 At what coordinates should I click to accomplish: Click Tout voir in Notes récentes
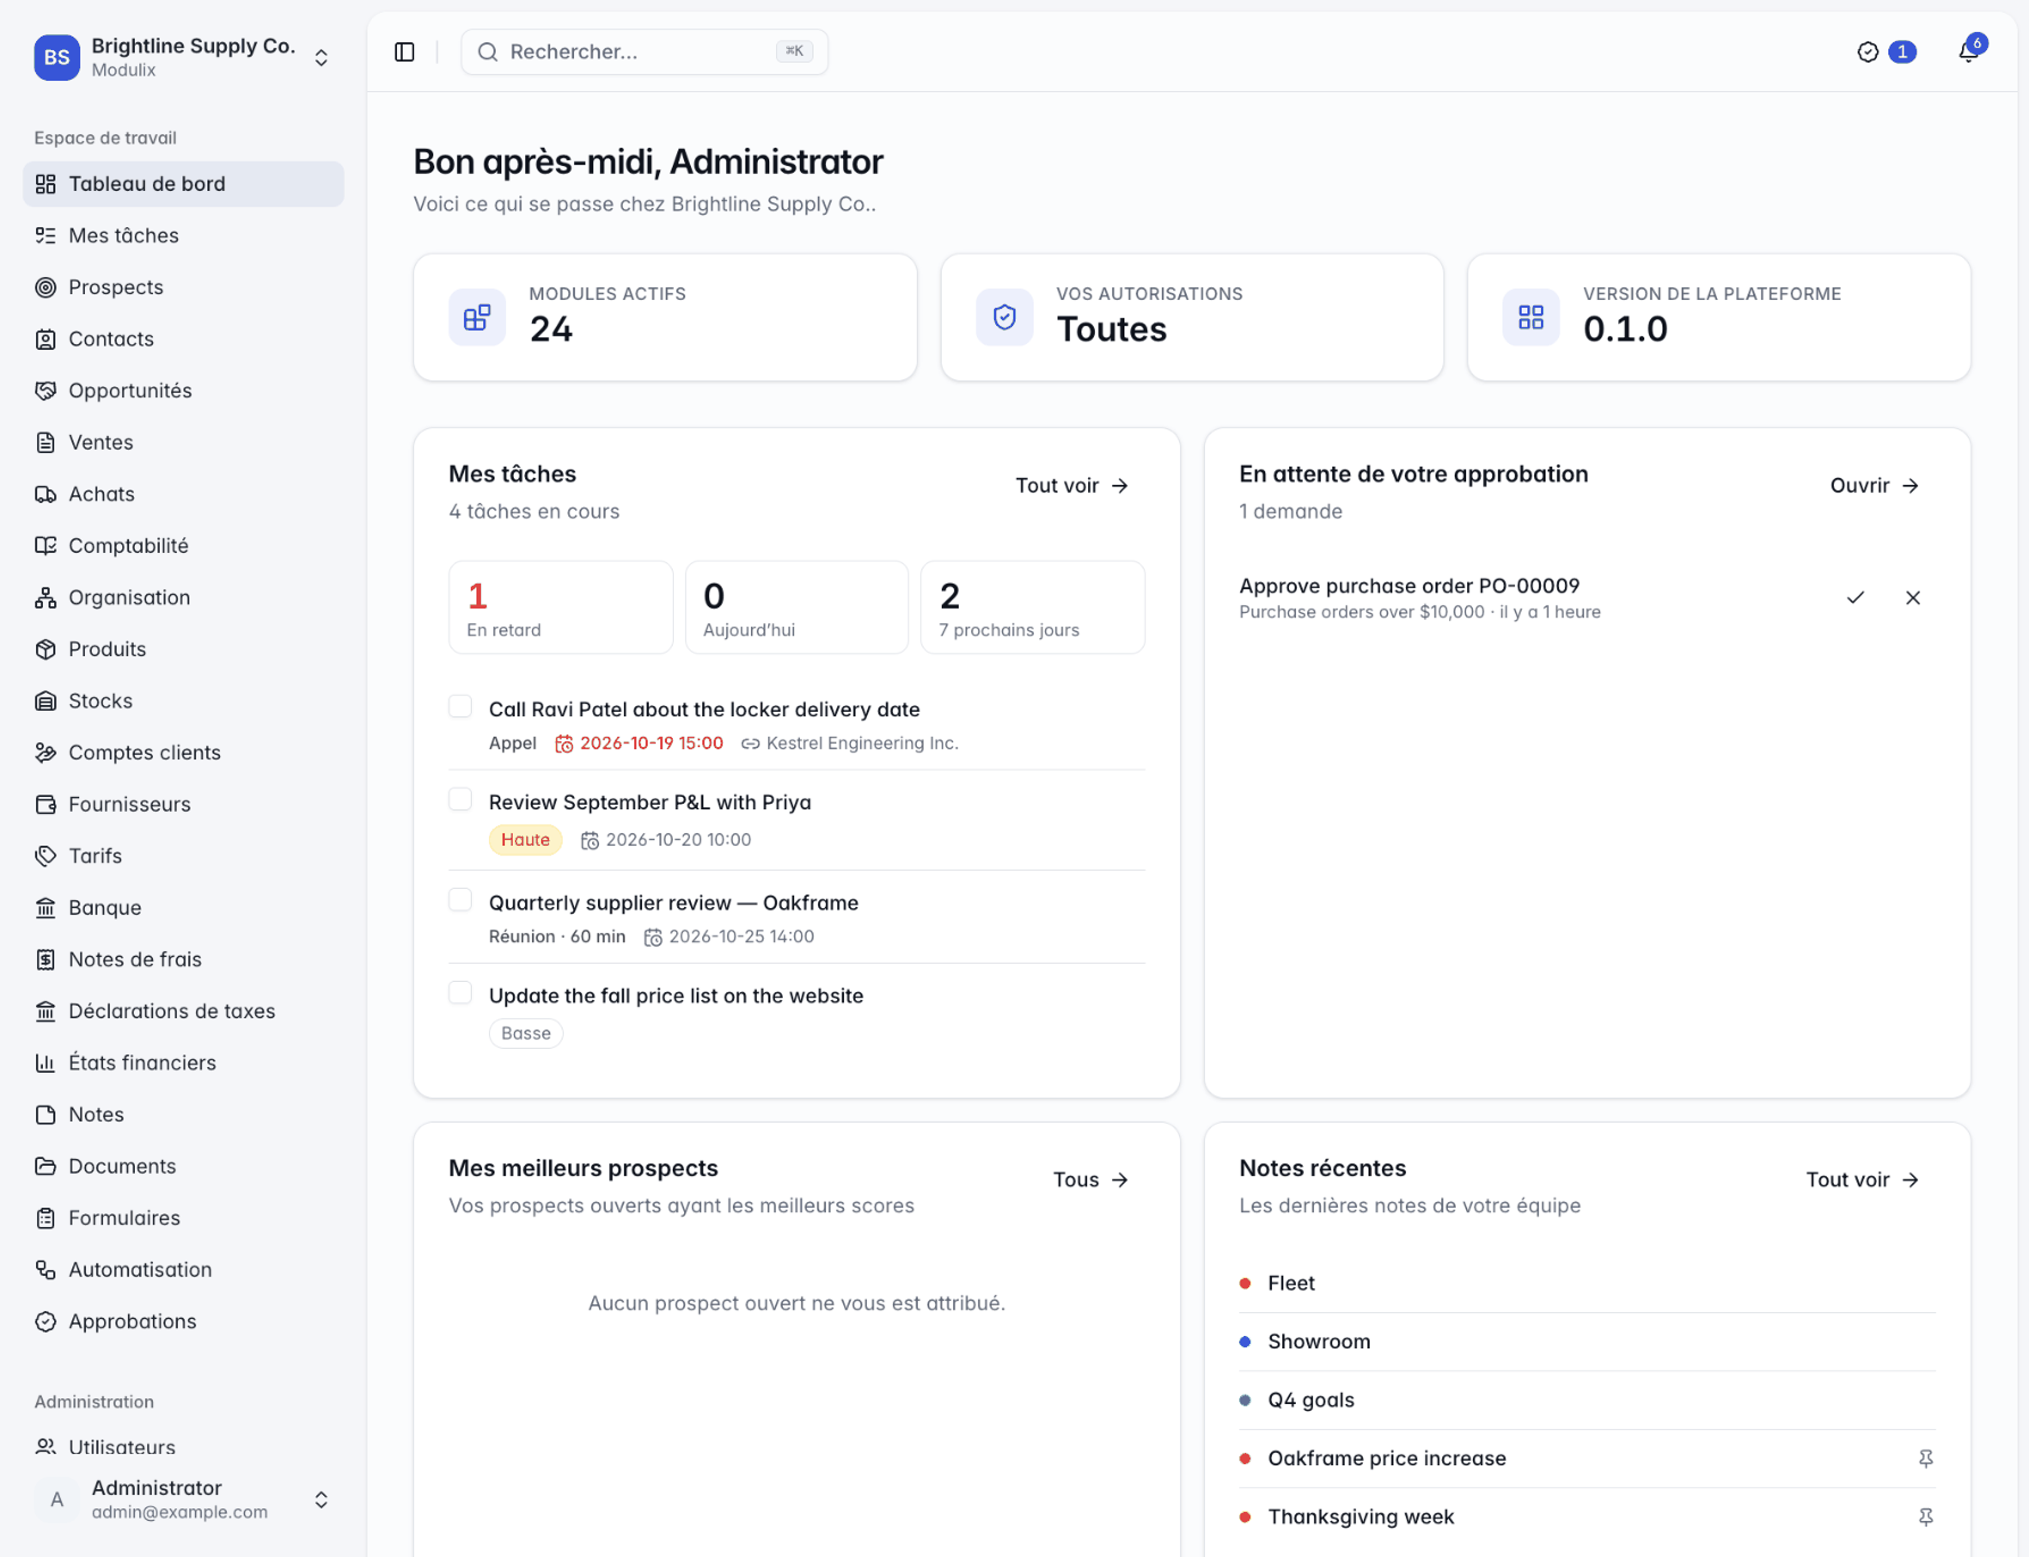pyautogui.click(x=1862, y=1180)
